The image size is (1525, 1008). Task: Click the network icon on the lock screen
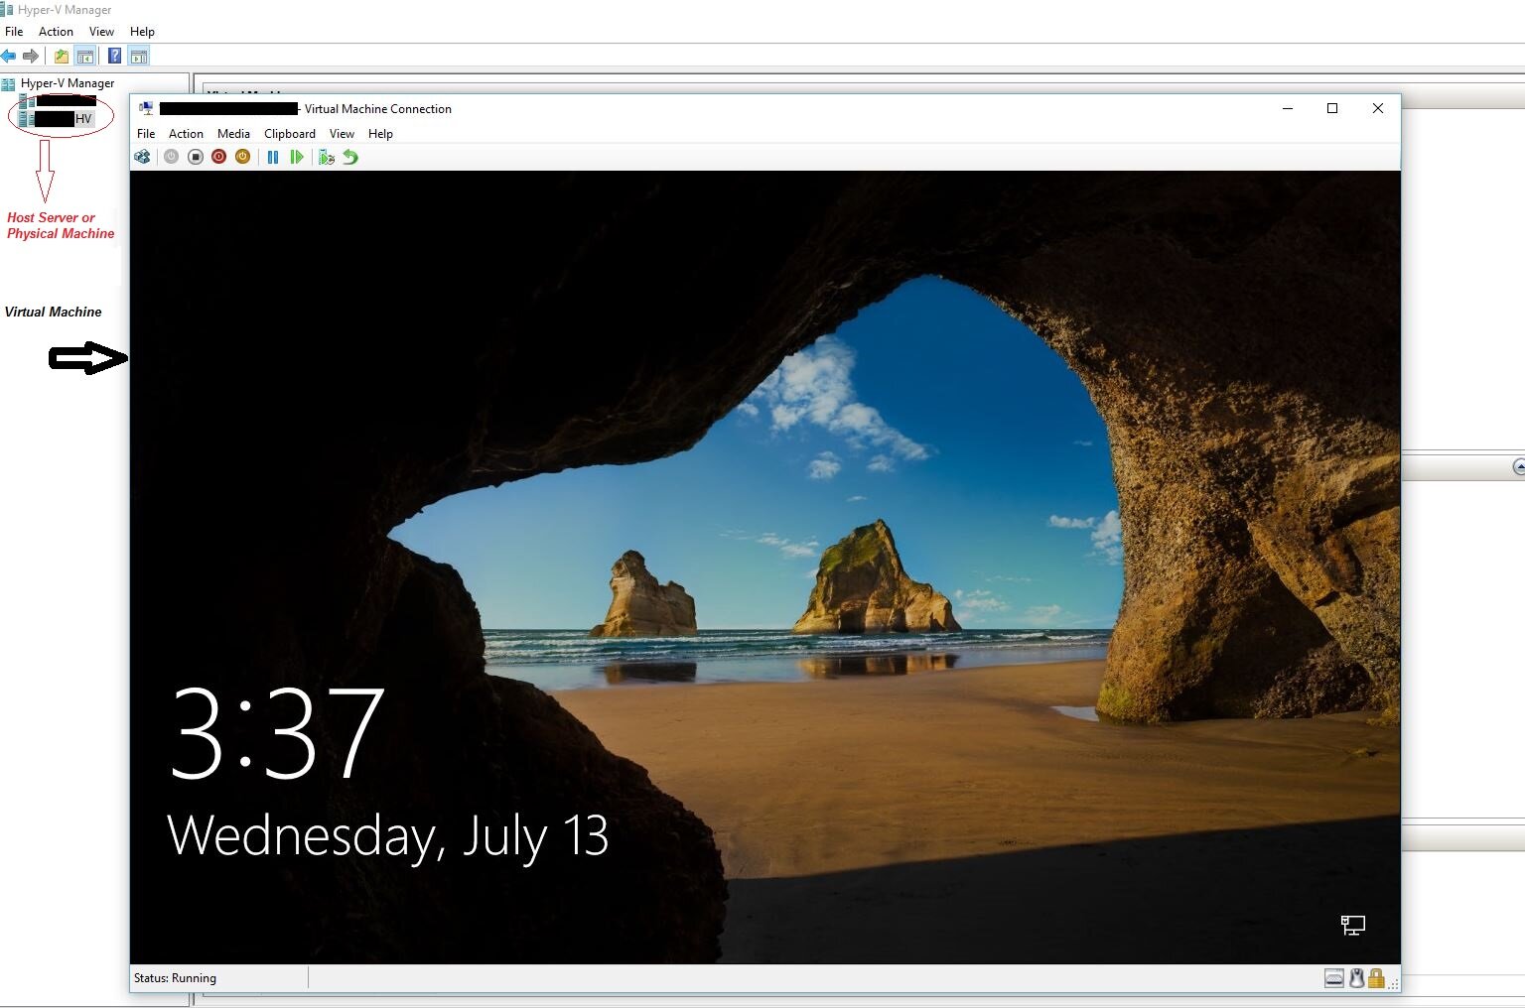(x=1352, y=926)
